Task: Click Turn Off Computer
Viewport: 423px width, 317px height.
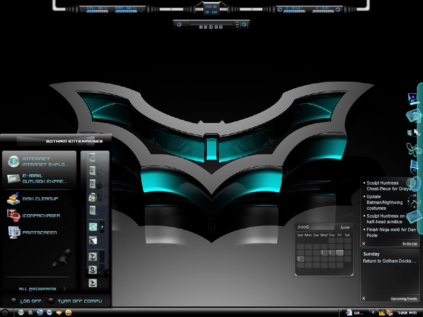Action: pos(78,301)
